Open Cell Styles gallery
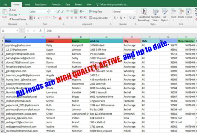Image resolution: width=197 pixels, height=133 pixels. [164, 15]
